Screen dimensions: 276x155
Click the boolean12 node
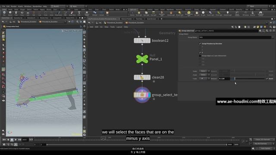tap(142, 40)
